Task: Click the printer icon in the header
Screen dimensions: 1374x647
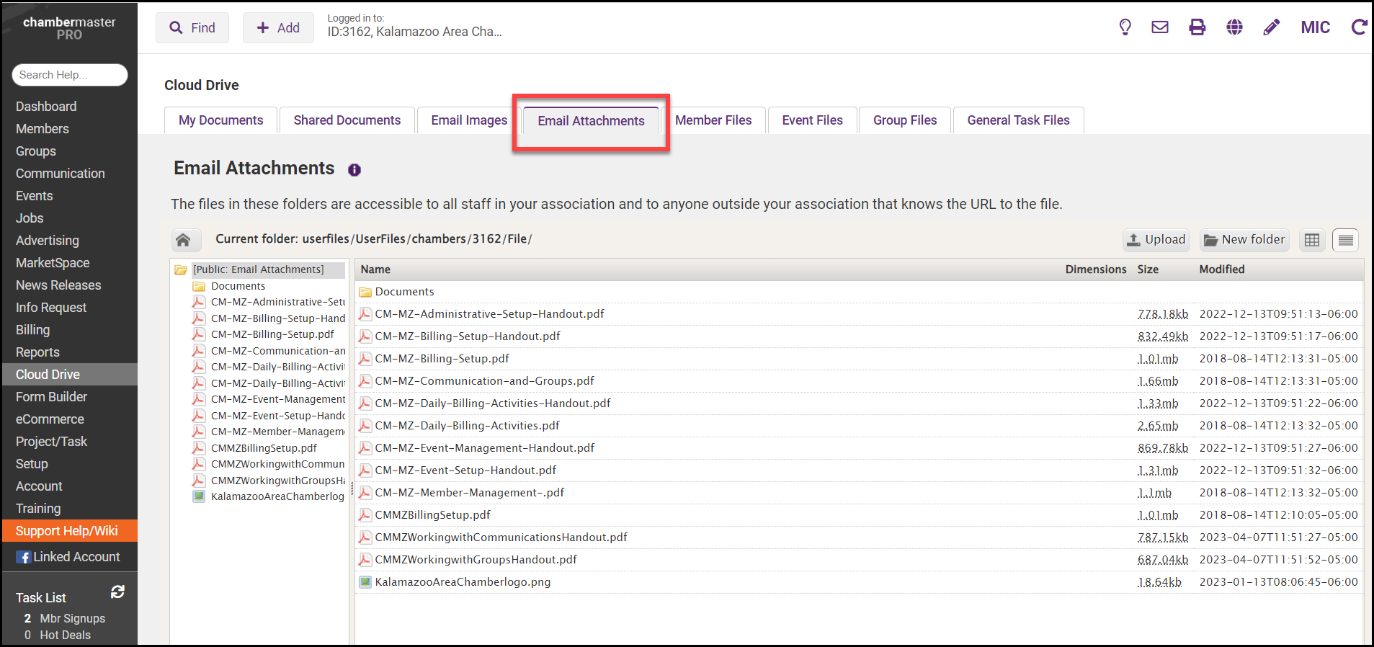Action: tap(1197, 27)
